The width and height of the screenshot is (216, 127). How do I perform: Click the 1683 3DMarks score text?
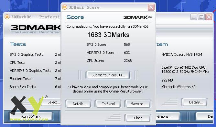pos(108,35)
